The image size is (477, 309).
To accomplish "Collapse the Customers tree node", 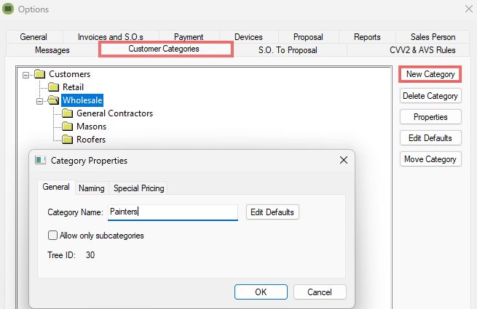I will [x=26, y=74].
